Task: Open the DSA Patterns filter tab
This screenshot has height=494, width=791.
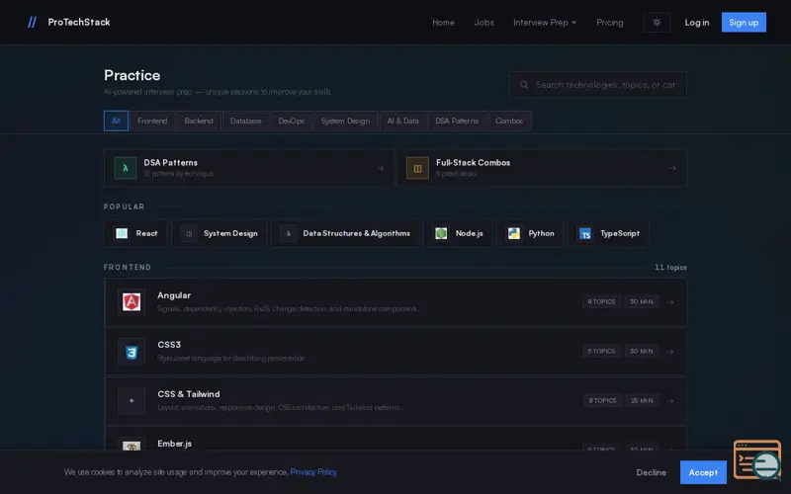Action: pyautogui.click(x=457, y=121)
